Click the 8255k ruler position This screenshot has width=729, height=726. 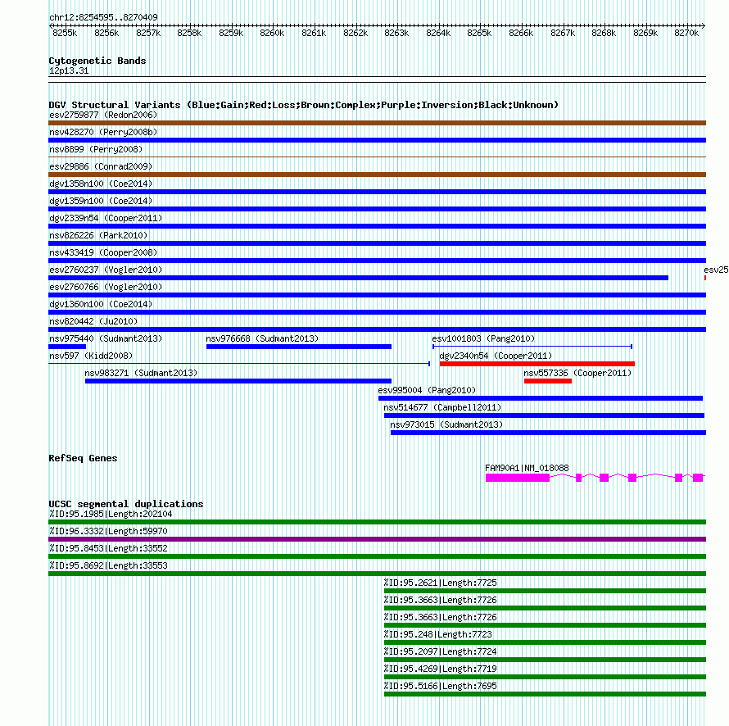pyautogui.click(x=65, y=33)
